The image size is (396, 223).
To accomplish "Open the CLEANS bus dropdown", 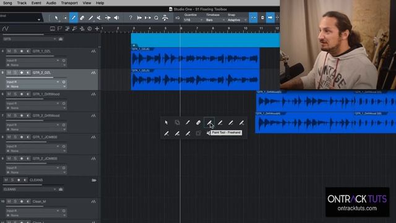I will click(x=29, y=189).
